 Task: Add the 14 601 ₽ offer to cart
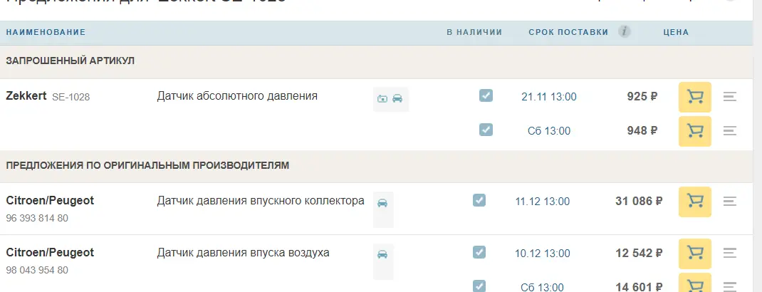point(695,283)
